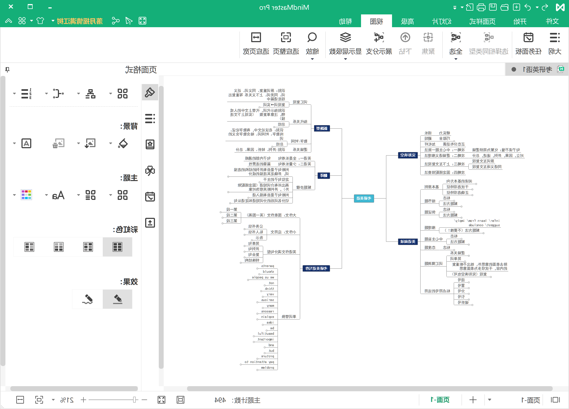569x409 pixels.
Task: Click the zoom slider handle
Action: pos(134,399)
